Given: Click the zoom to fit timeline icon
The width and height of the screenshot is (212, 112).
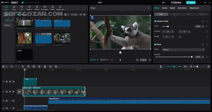Looking at the screenshot, I should click(x=208, y=67).
